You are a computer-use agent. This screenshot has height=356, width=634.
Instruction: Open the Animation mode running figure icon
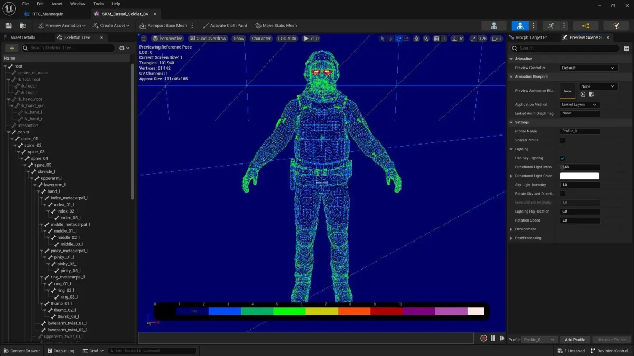pos(551,25)
